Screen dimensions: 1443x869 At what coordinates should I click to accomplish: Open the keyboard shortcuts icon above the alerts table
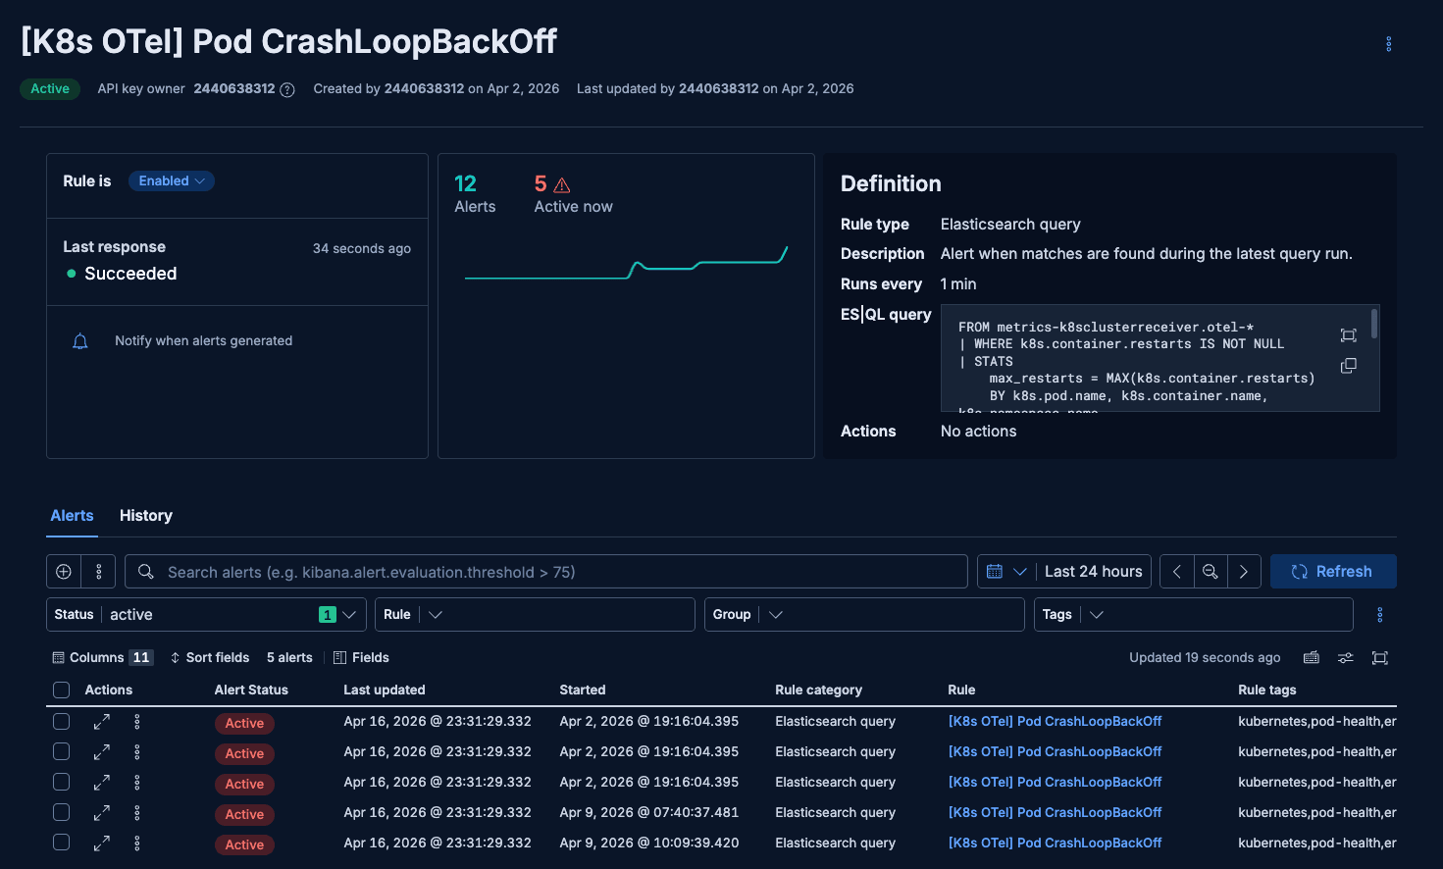pyautogui.click(x=1312, y=657)
